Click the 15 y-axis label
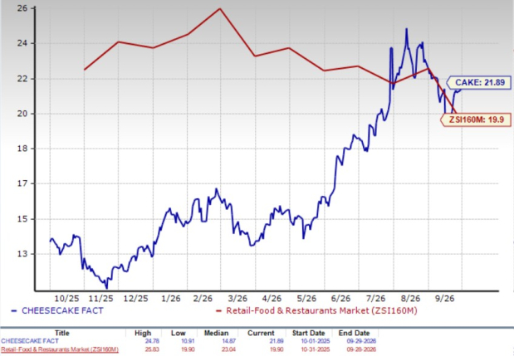 tap(22, 219)
